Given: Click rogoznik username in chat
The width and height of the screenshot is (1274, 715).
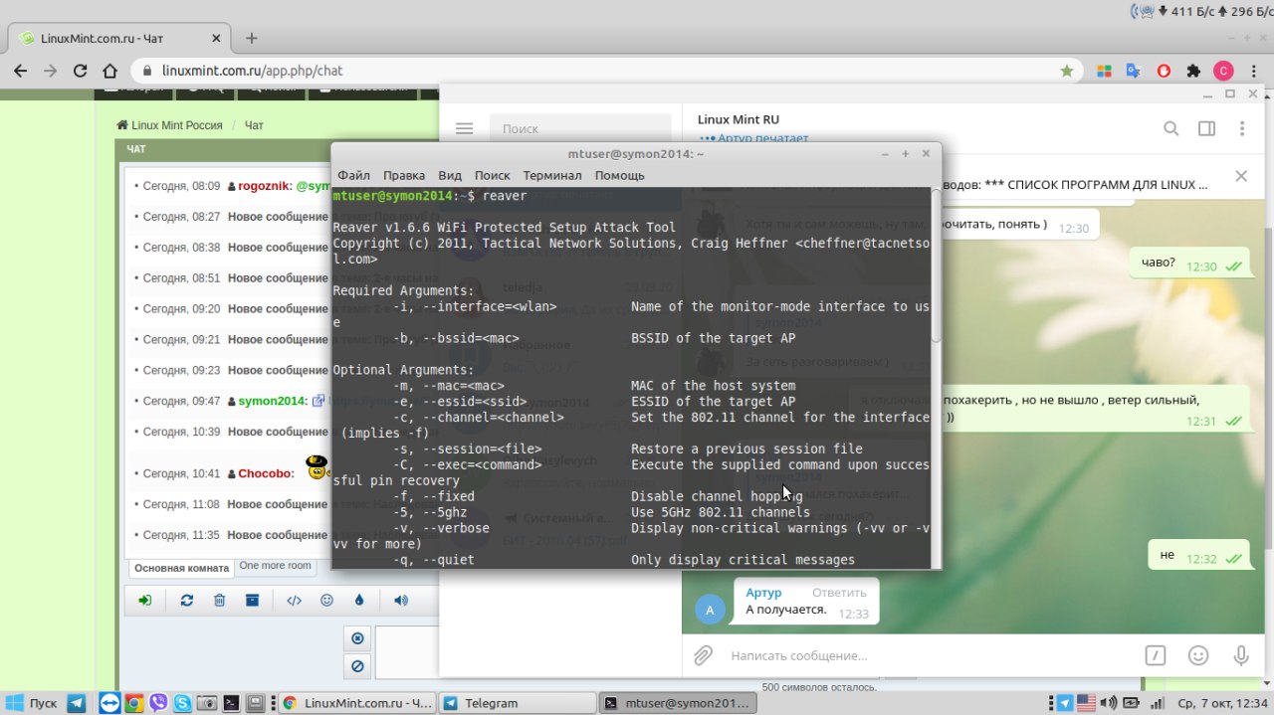Looking at the screenshot, I should pyautogui.click(x=263, y=186).
